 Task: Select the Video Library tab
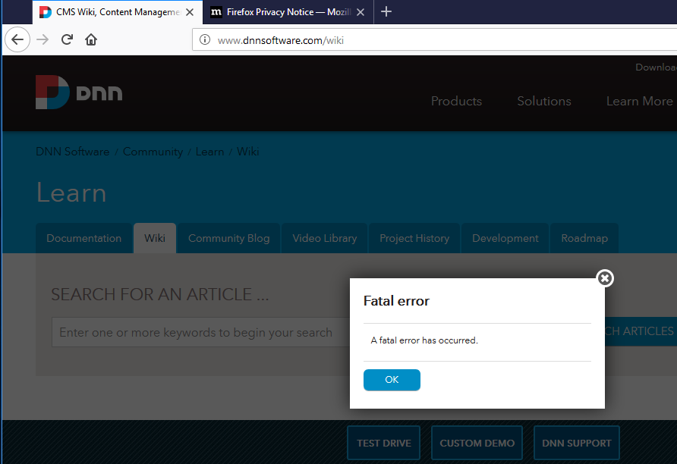[325, 238]
